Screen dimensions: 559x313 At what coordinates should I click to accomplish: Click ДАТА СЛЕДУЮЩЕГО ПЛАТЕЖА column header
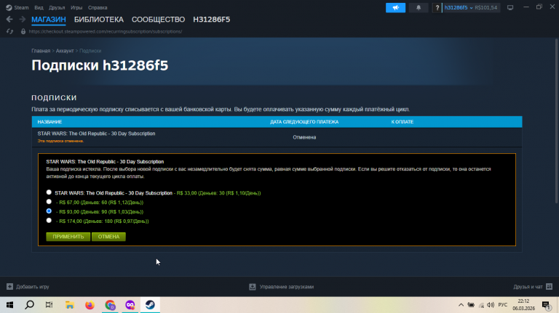tap(304, 122)
